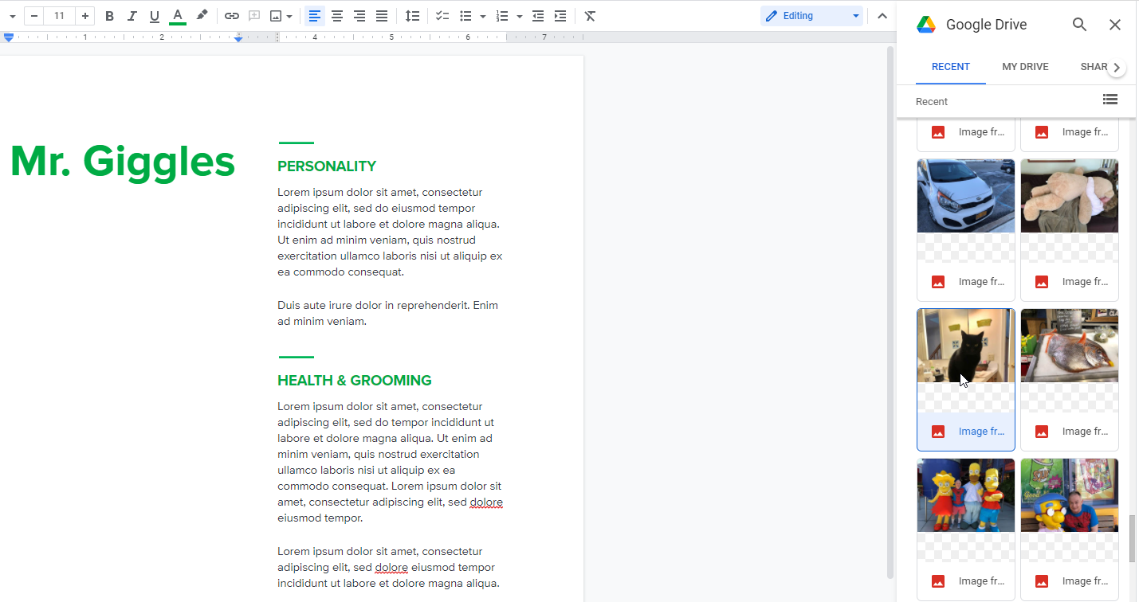Close the Google Drive side panel
The height and width of the screenshot is (602, 1139).
(x=1115, y=25)
